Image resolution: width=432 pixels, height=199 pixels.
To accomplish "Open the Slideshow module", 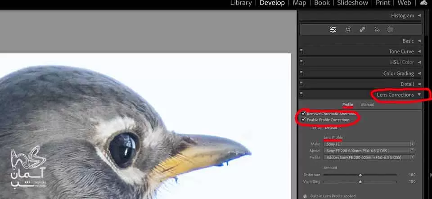I will click(353, 3).
